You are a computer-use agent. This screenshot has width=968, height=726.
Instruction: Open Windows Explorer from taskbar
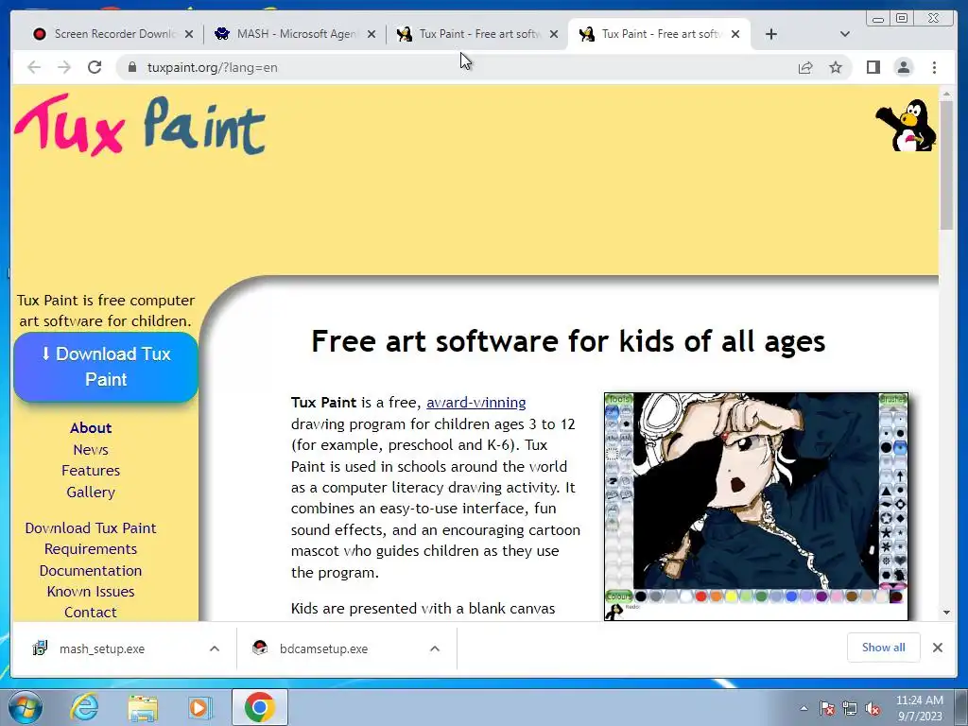coord(143,707)
